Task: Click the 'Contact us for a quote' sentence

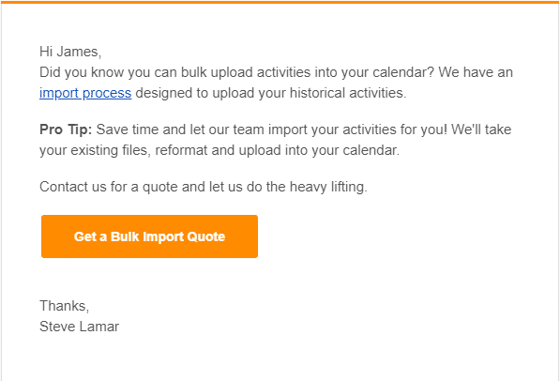Action: 204,187
